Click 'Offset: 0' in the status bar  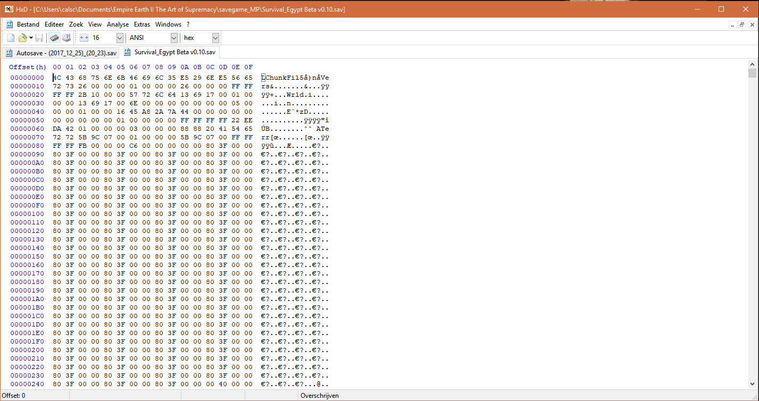[x=13, y=396]
